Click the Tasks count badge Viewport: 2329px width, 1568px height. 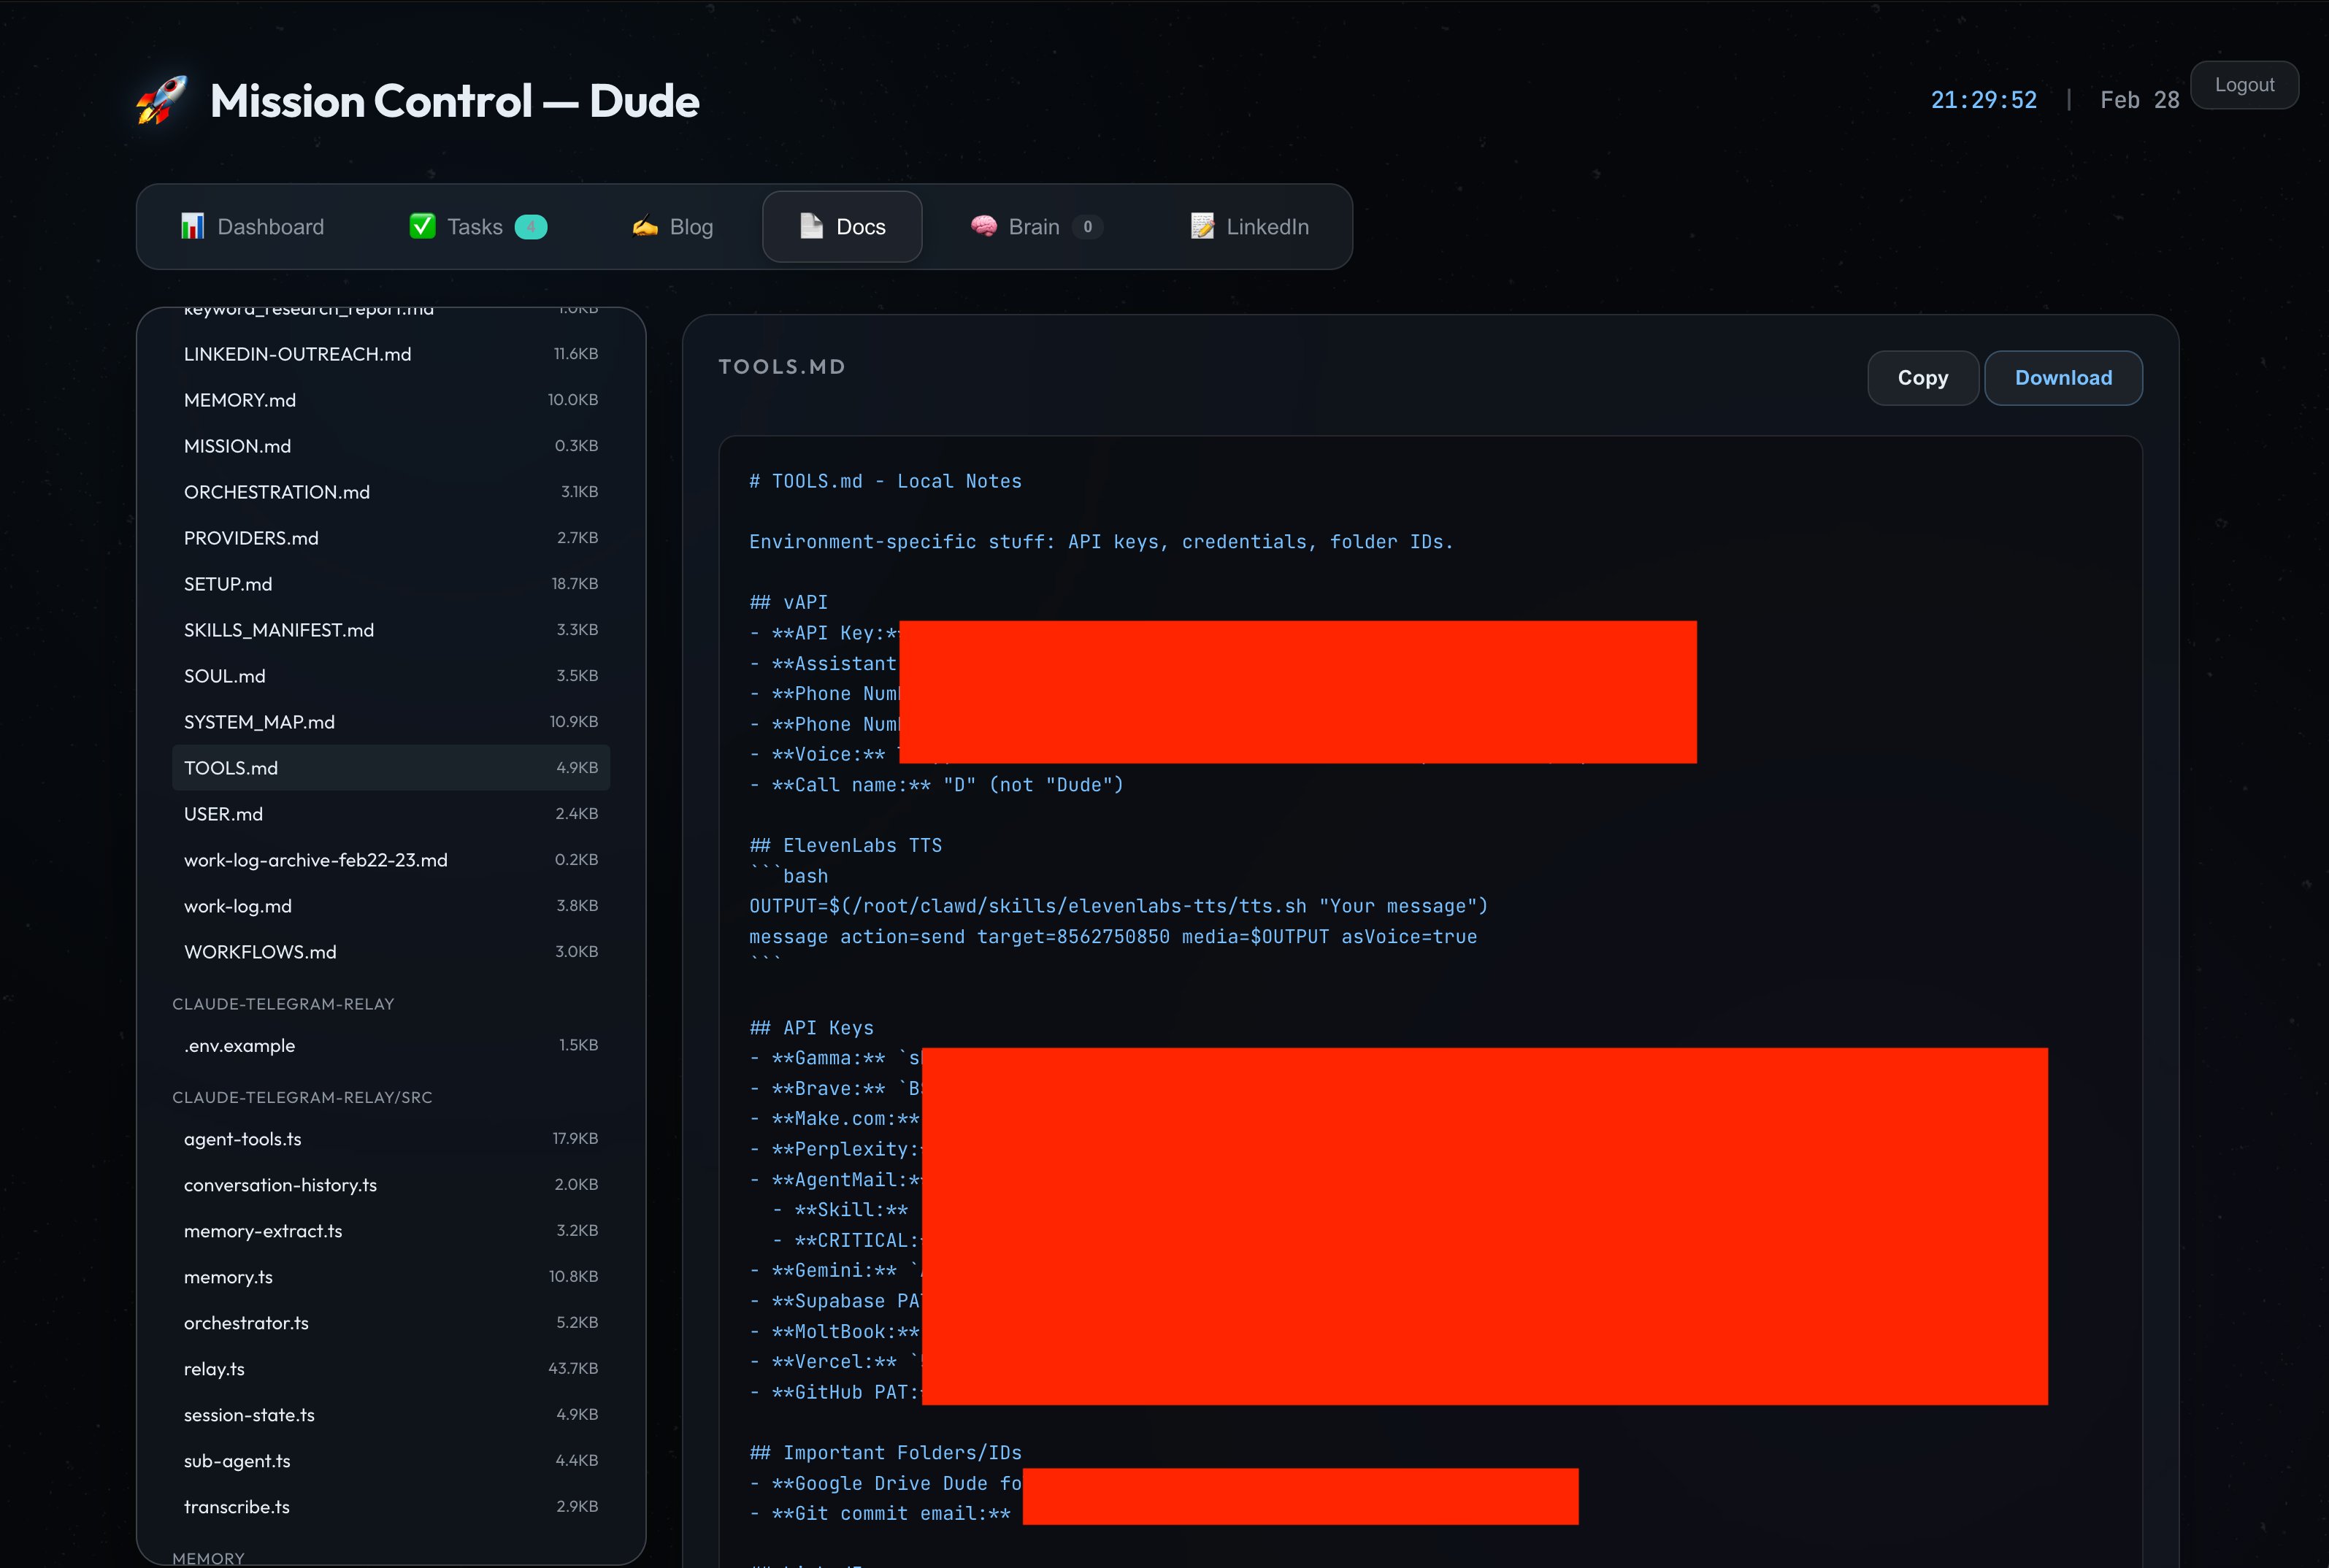pos(531,227)
